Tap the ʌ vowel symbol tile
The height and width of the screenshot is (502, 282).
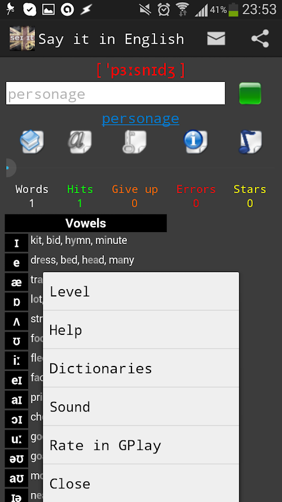coord(16,321)
